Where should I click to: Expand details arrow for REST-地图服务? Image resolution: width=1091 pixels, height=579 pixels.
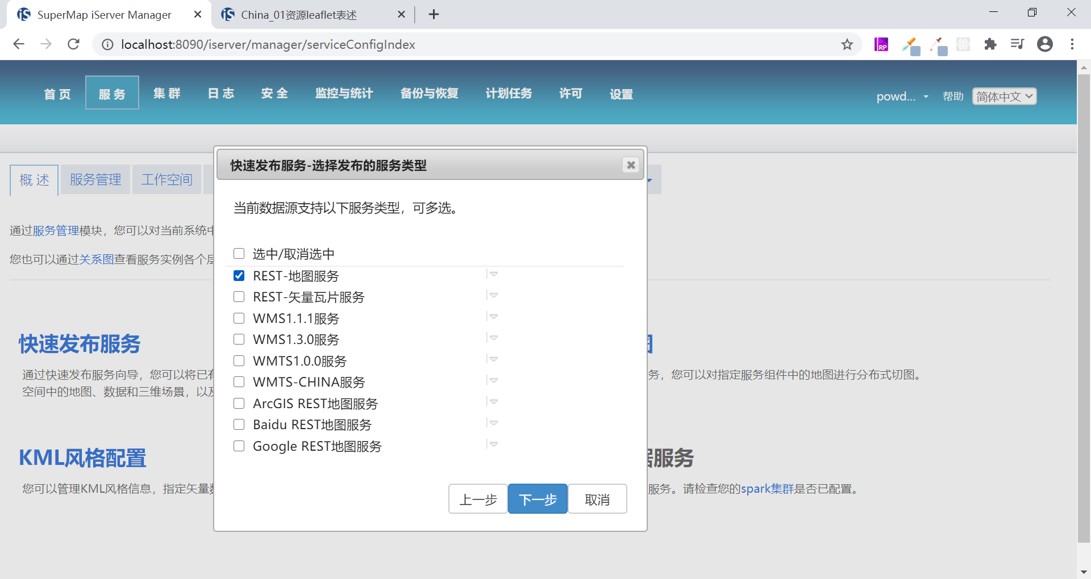[x=493, y=274]
